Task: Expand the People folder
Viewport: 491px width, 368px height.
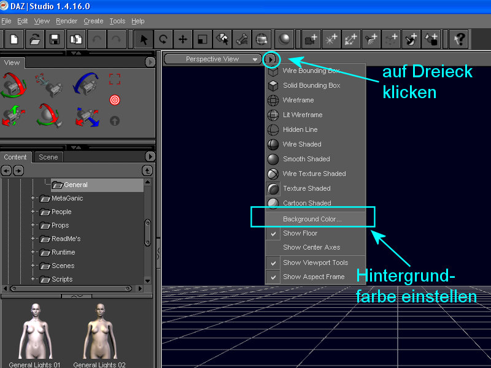Action: pyautogui.click(x=33, y=212)
